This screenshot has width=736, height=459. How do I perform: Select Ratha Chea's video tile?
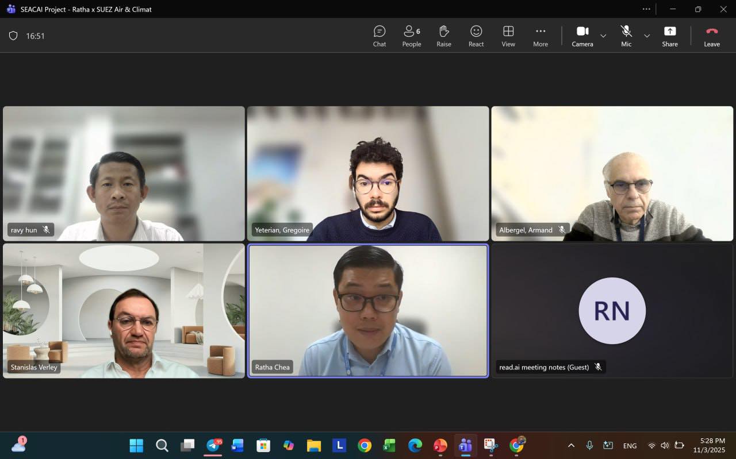tap(368, 311)
